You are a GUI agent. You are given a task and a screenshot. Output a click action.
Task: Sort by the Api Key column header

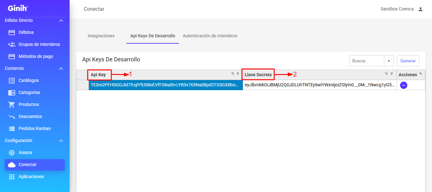pos(98,75)
